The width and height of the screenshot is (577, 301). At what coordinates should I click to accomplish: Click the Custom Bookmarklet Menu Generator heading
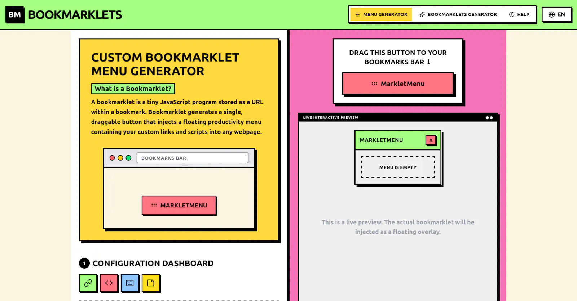pyautogui.click(x=165, y=64)
